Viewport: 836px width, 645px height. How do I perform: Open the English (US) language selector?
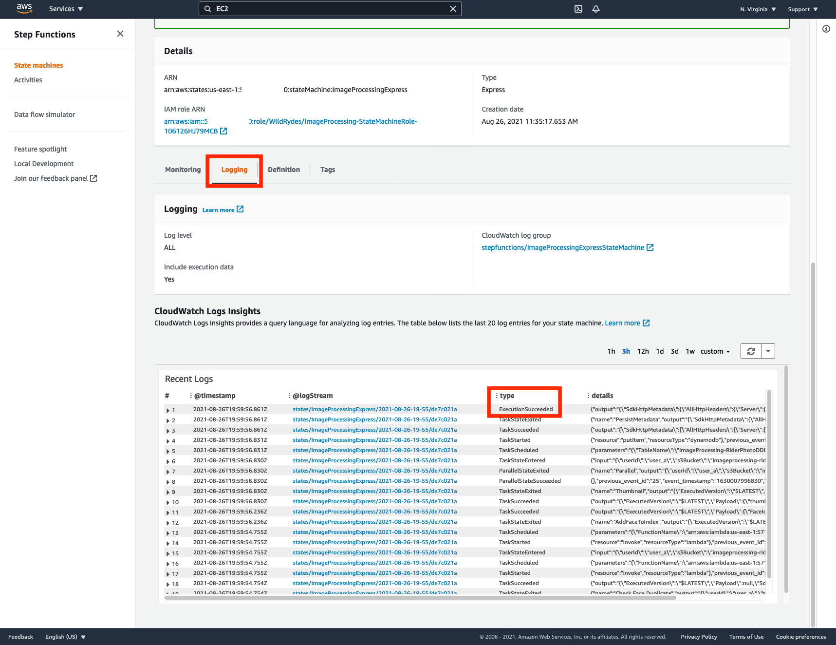point(65,637)
